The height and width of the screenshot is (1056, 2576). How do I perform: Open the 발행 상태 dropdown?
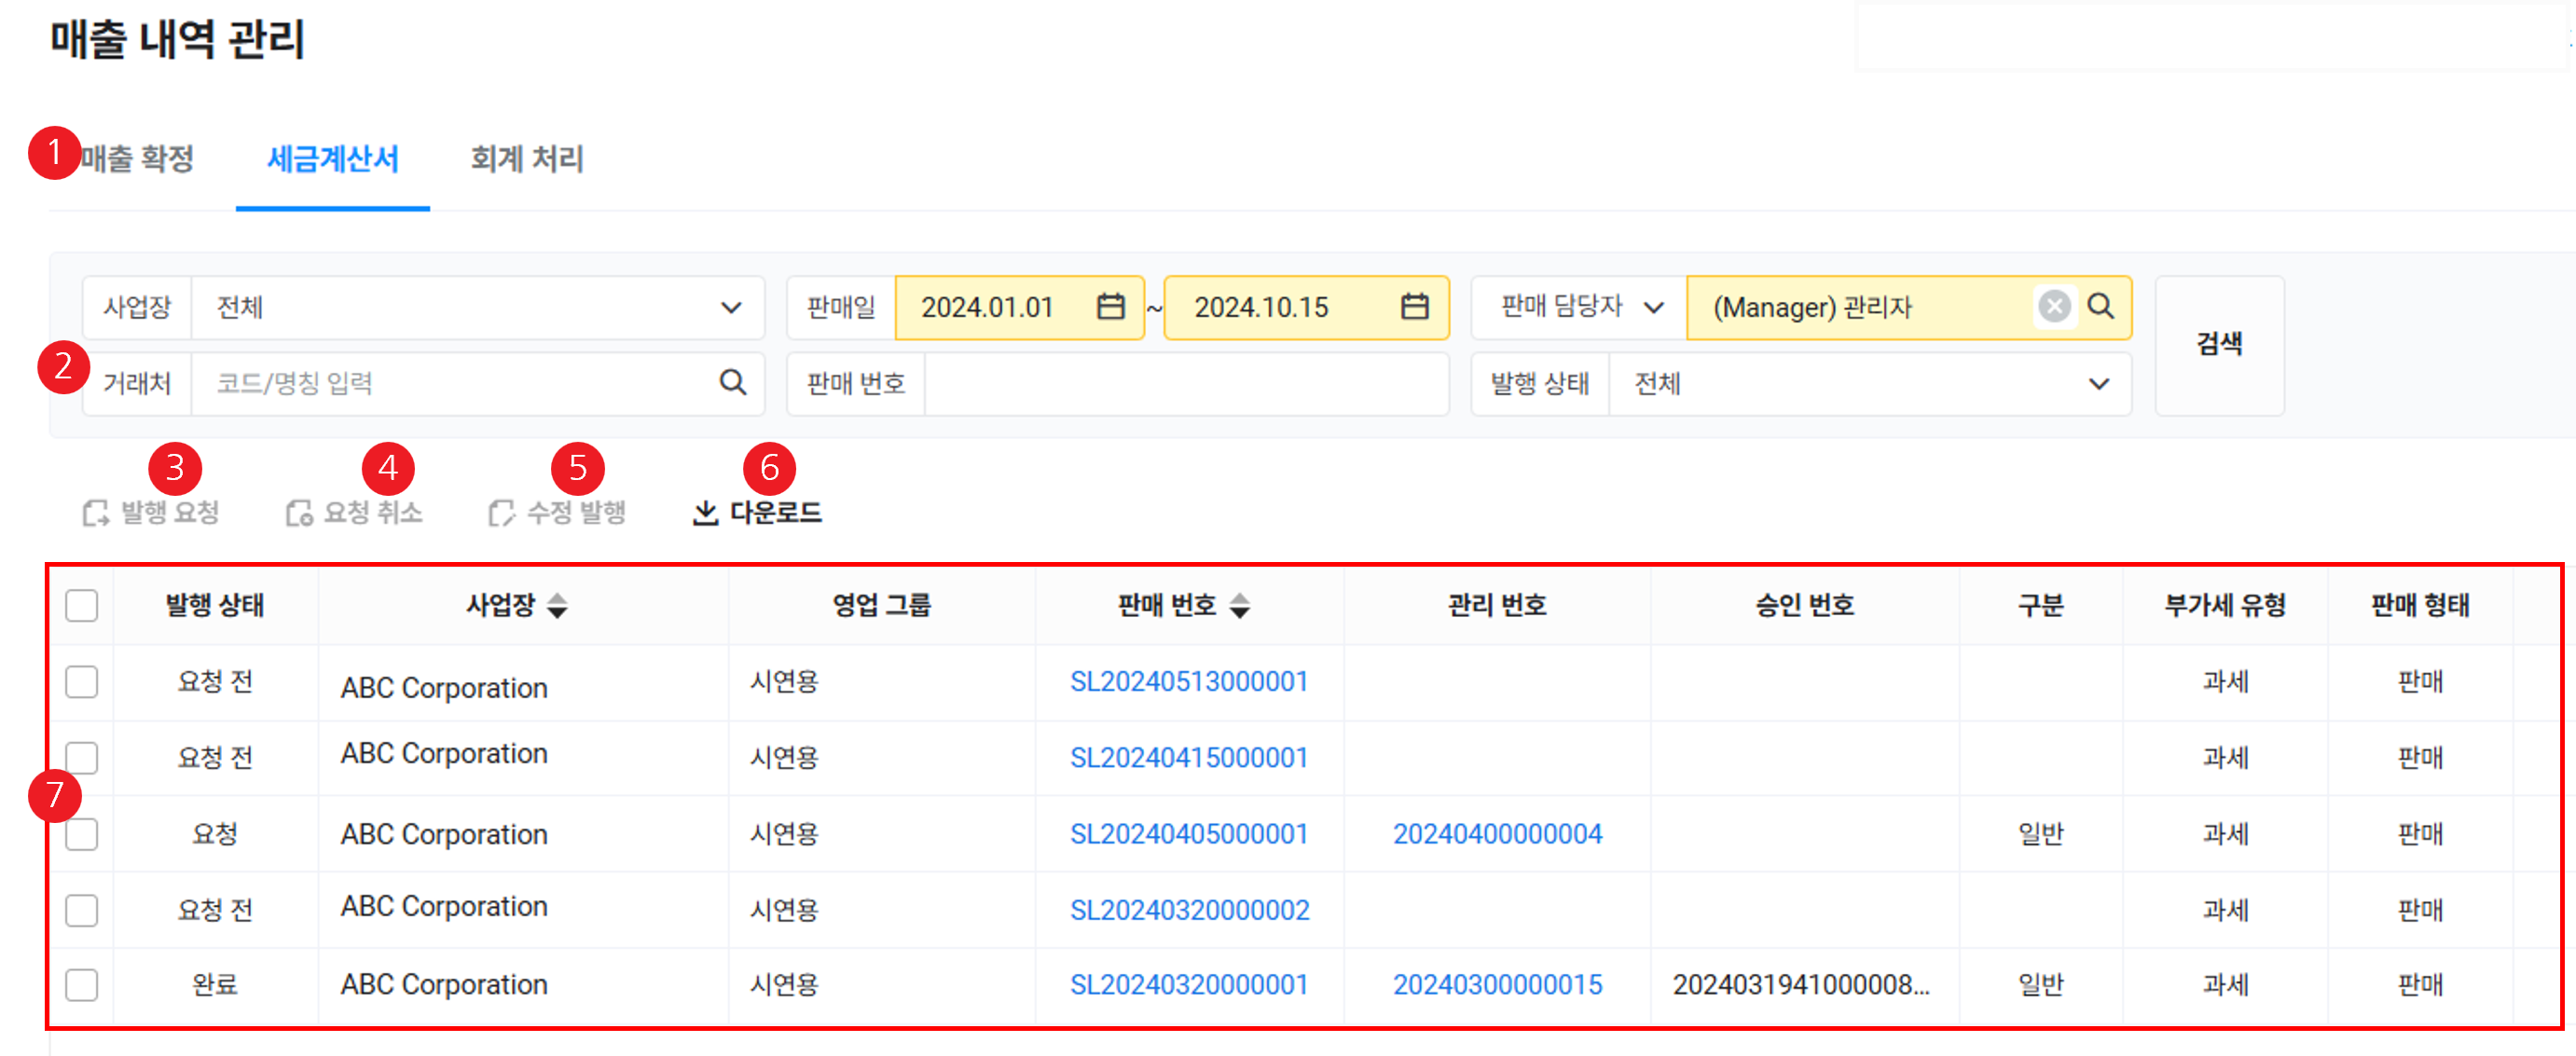pos(2098,384)
